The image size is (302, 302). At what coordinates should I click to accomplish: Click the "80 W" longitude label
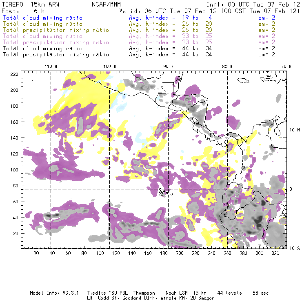227,67
